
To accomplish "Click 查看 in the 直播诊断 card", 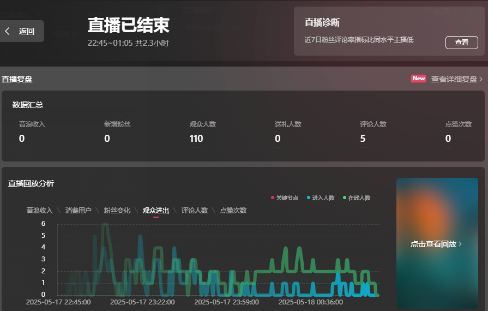I will pos(461,43).
